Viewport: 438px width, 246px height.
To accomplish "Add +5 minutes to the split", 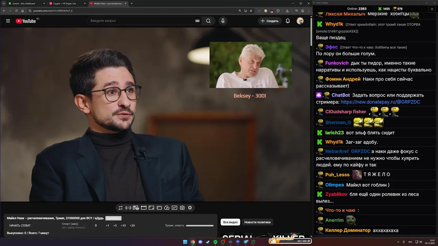I will [115, 225].
